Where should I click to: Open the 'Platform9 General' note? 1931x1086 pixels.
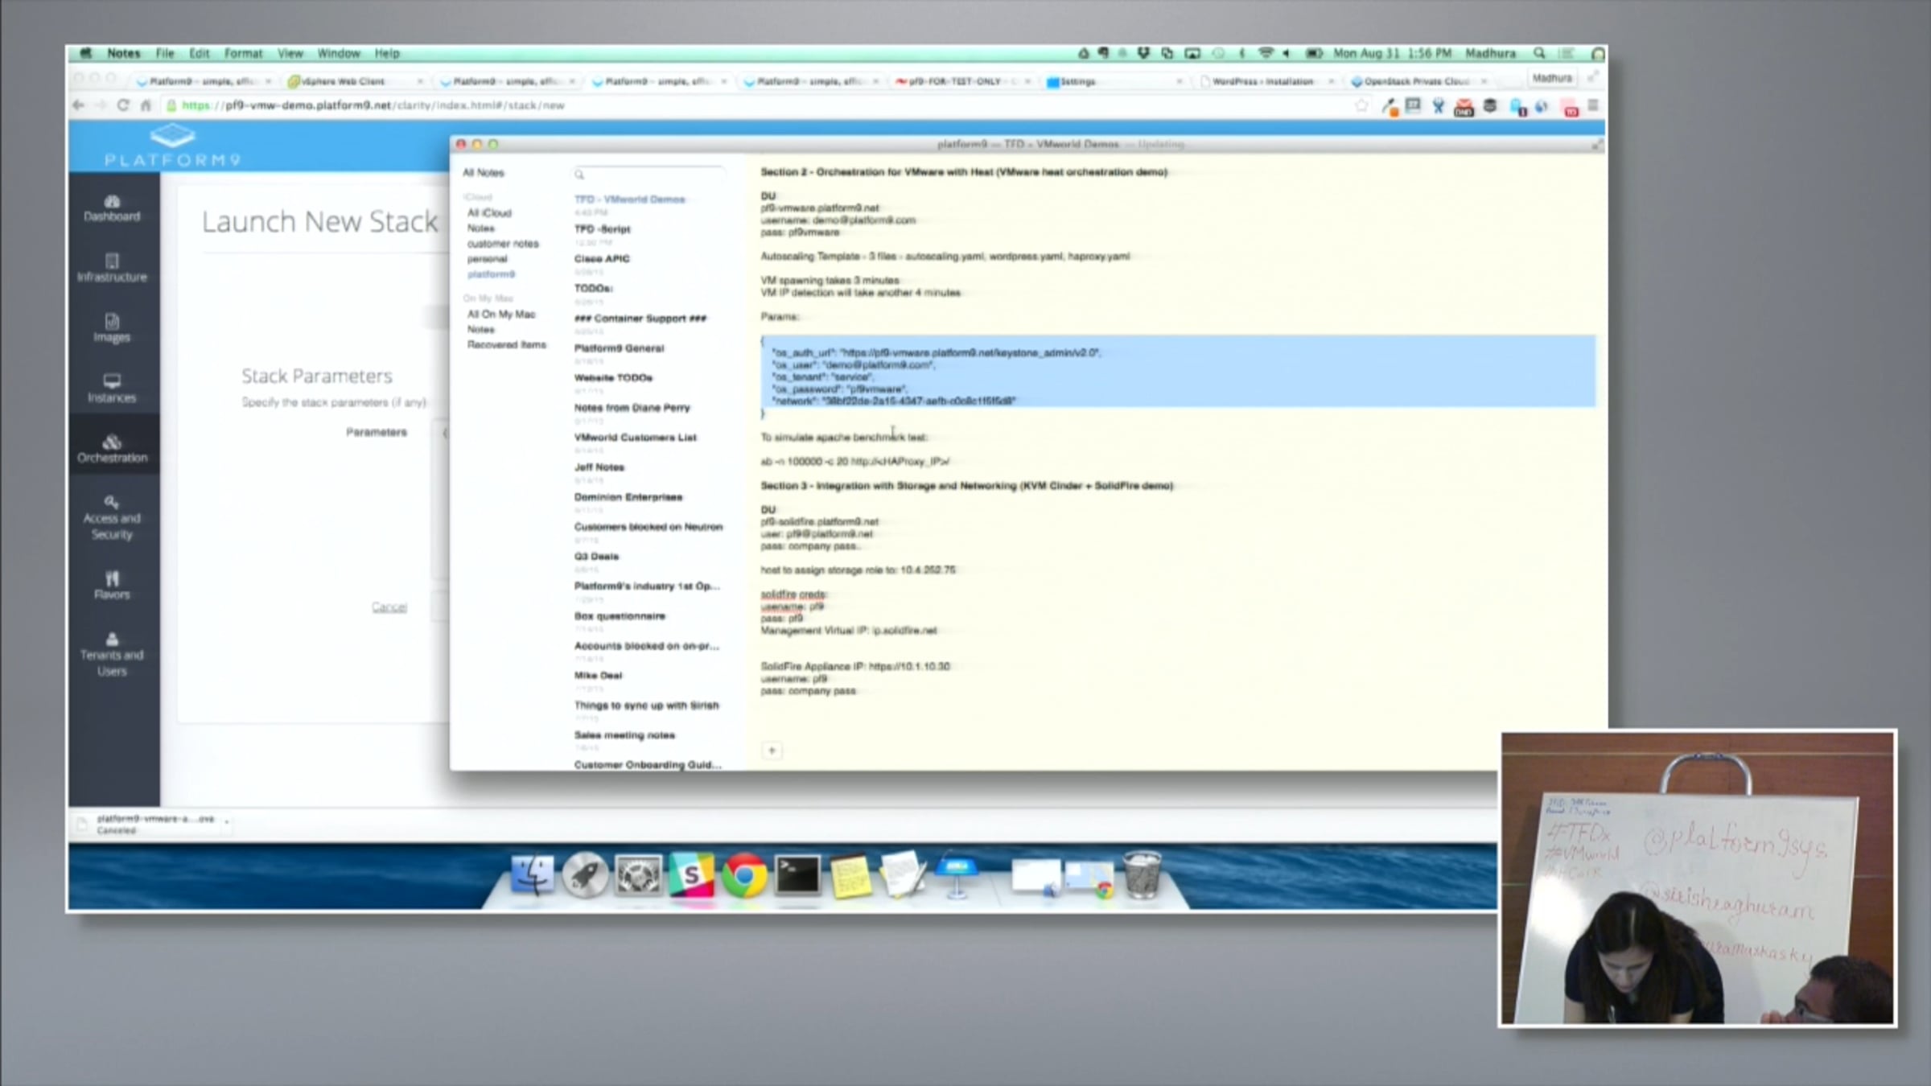[648, 353]
